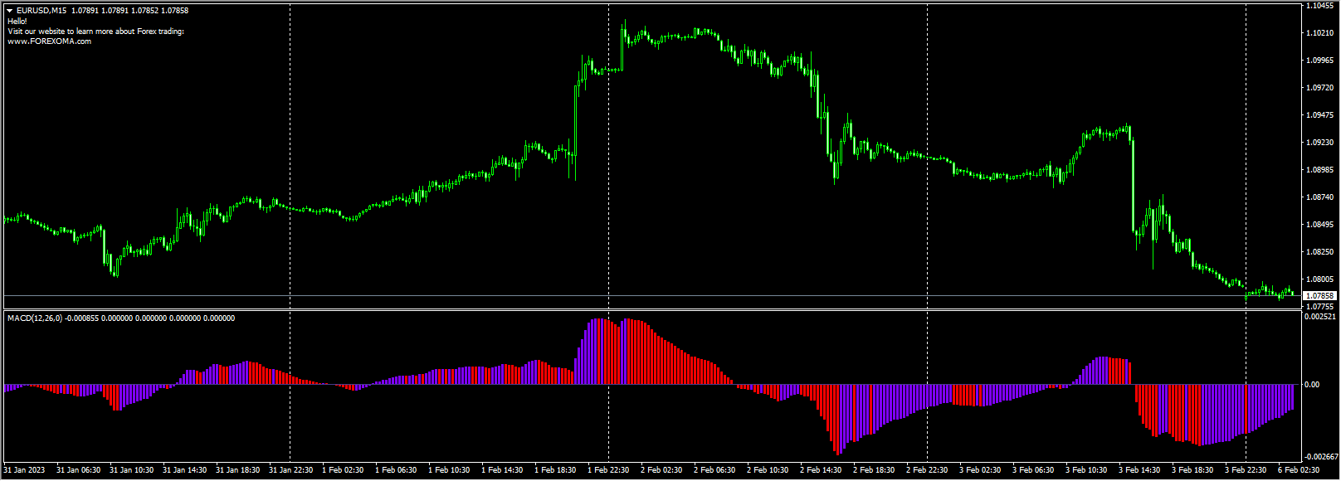Screen dimensions: 1341x481
Task: Click the triangle arrow beside EURUSD,M15
Action: point(10,11)
